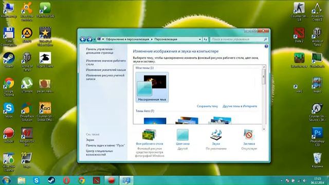
Task: Open AIMP3 desktop shortcut
Action: tap(27, 35)
